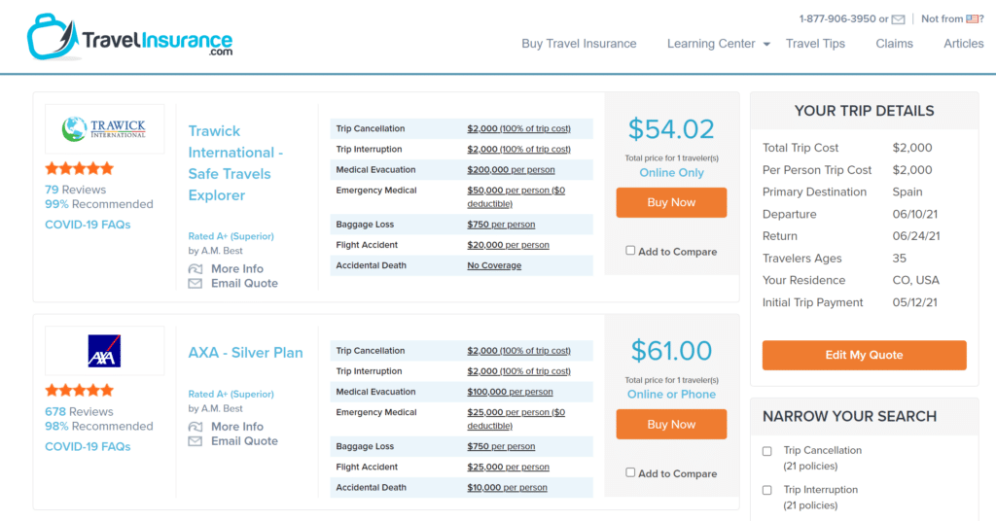Tick the Trip Interruption filter checkbox
This screenshot has height=521, width=996.
(x=767, y=491)
